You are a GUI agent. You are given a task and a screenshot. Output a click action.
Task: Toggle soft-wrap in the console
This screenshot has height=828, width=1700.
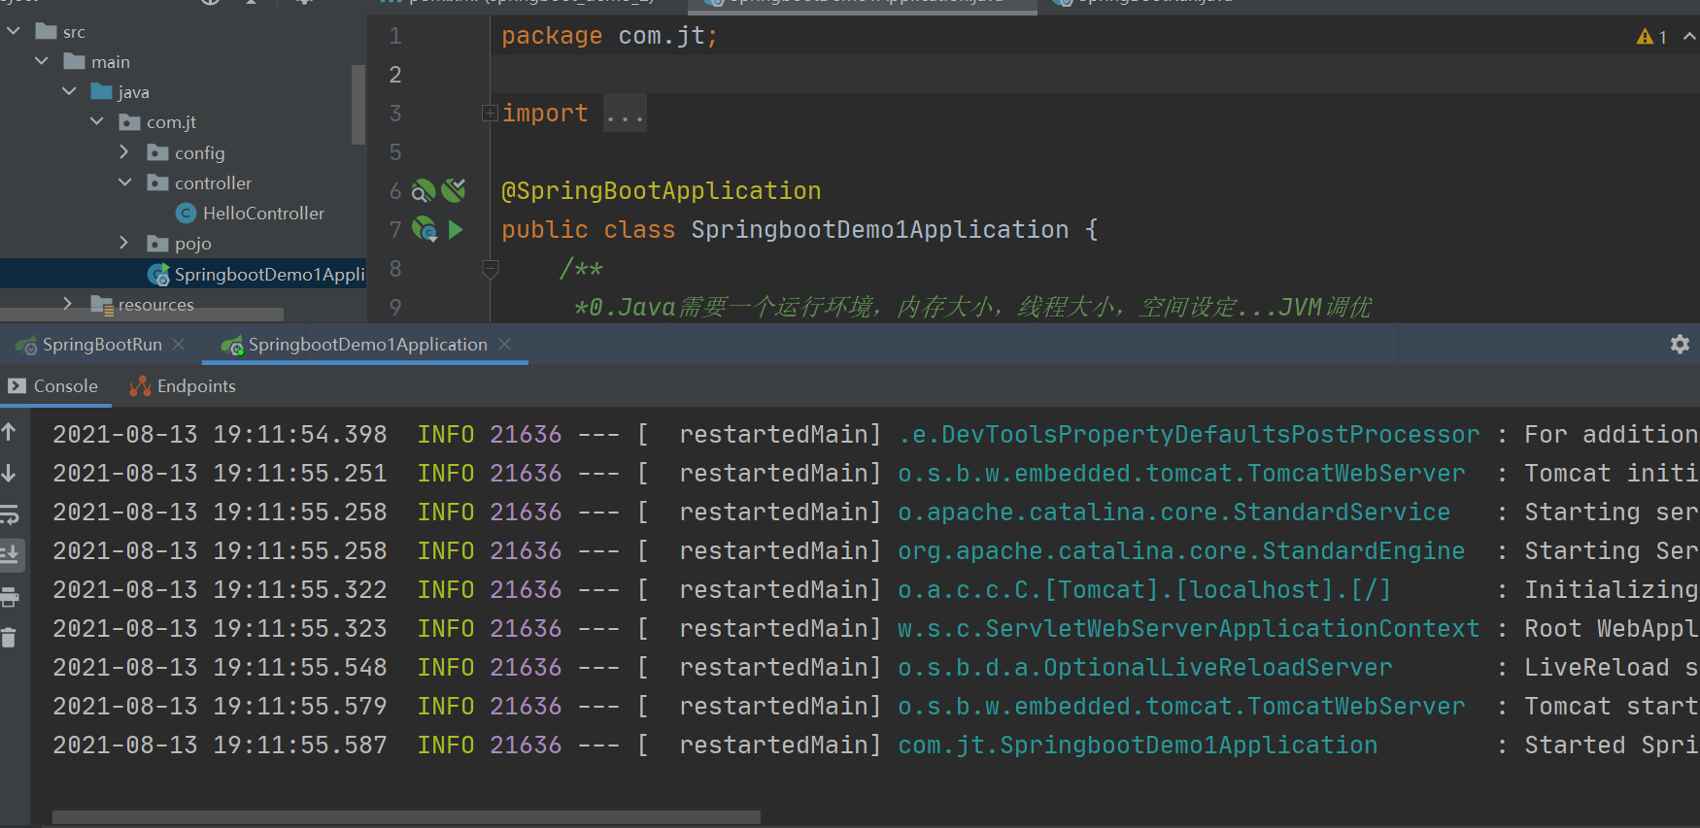[x=9, y=513]
